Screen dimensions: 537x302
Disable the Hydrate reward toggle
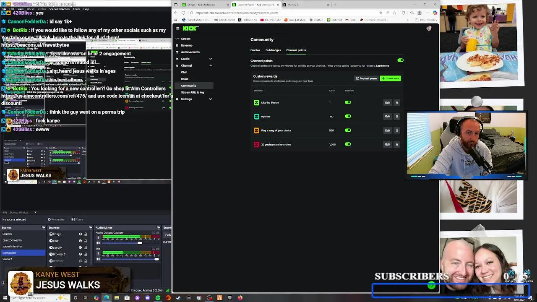pyautogui.click(x=348, y=117)
